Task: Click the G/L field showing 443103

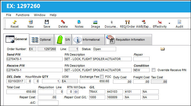Action: pos(115,92)
